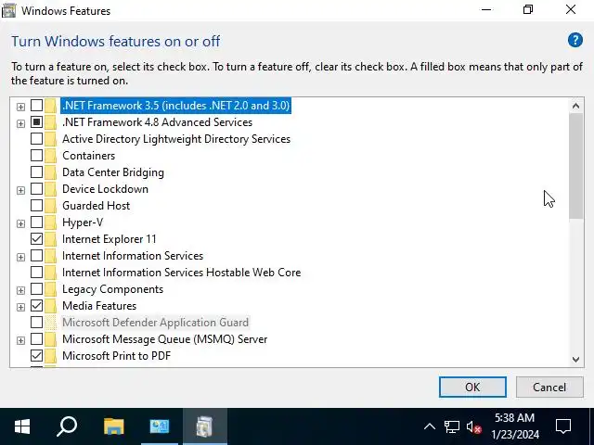Click folder icon beside Legacy Components

(x=50, y=288)
